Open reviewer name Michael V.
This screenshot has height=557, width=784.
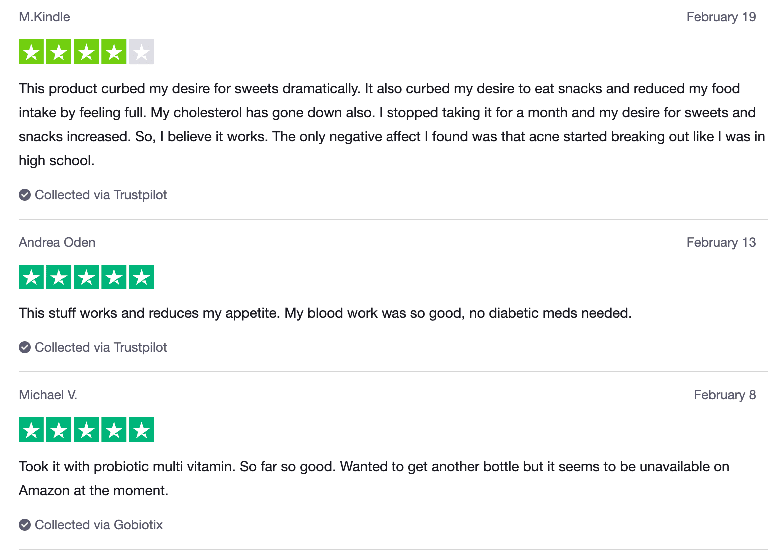(x=48, y=395)
